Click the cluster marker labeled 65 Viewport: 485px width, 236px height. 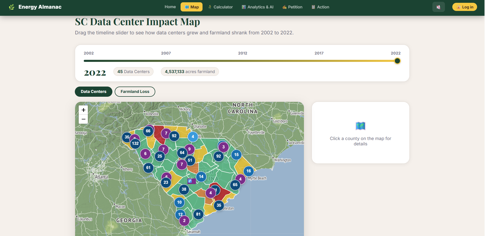235,185
